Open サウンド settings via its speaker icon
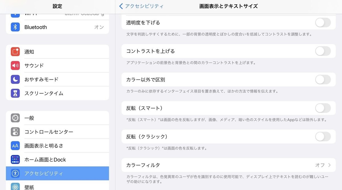Screen dimensions: 342x190 (x=15, y=65)
